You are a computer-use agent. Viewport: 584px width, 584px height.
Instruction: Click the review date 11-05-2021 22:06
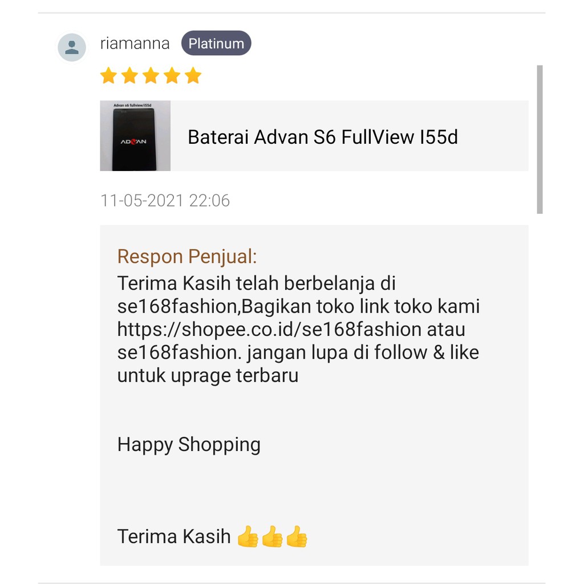tap(165, 200)
